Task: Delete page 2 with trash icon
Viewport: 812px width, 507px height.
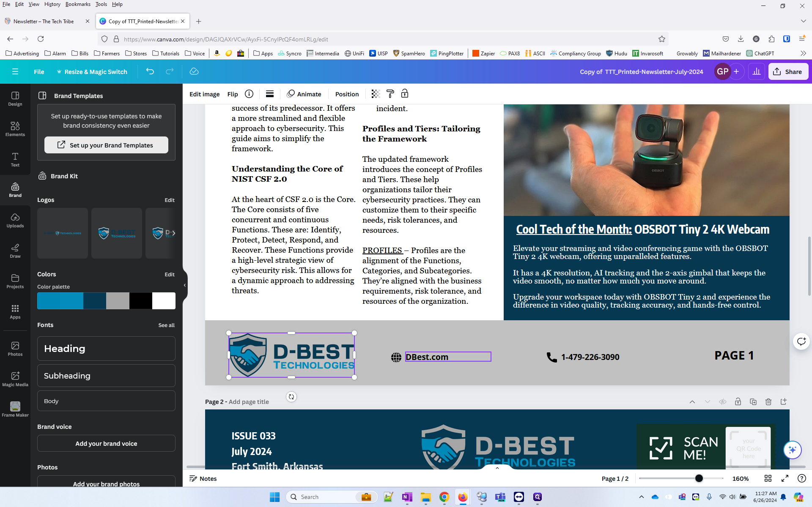Action: coord(768,402)
